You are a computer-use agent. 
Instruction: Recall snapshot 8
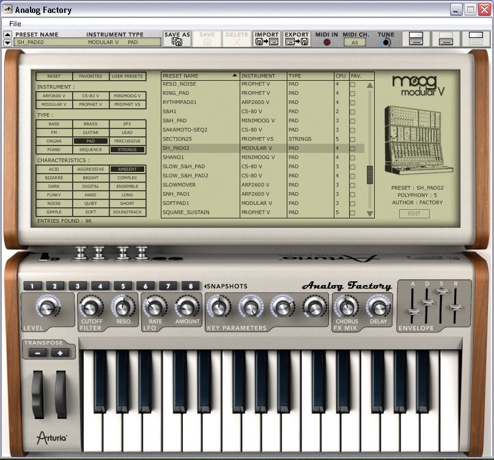[191, 286]
